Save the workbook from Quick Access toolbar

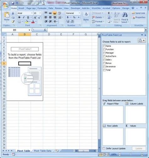point(13,3)
